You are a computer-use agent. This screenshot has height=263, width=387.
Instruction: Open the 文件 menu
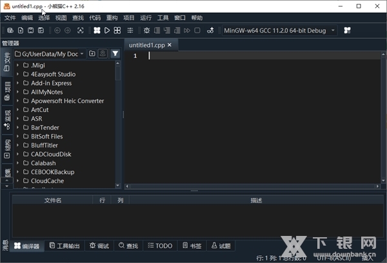point(10,18)
